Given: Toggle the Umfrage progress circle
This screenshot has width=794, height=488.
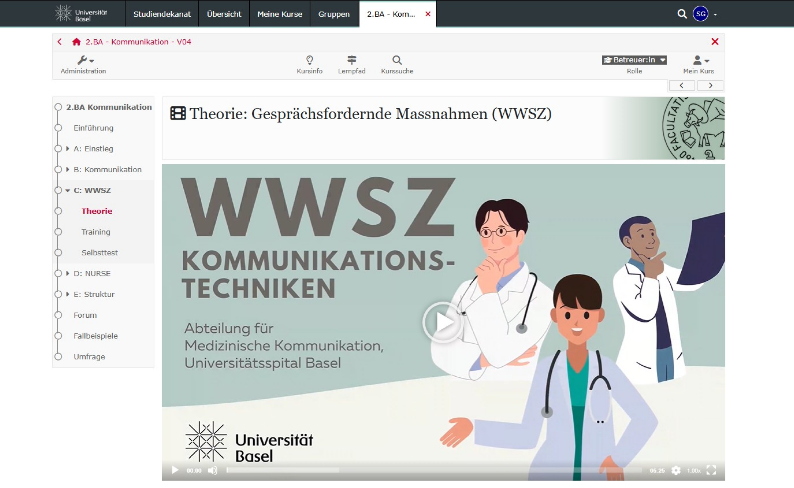Looking at the screenshot, I should pos(58,357).
